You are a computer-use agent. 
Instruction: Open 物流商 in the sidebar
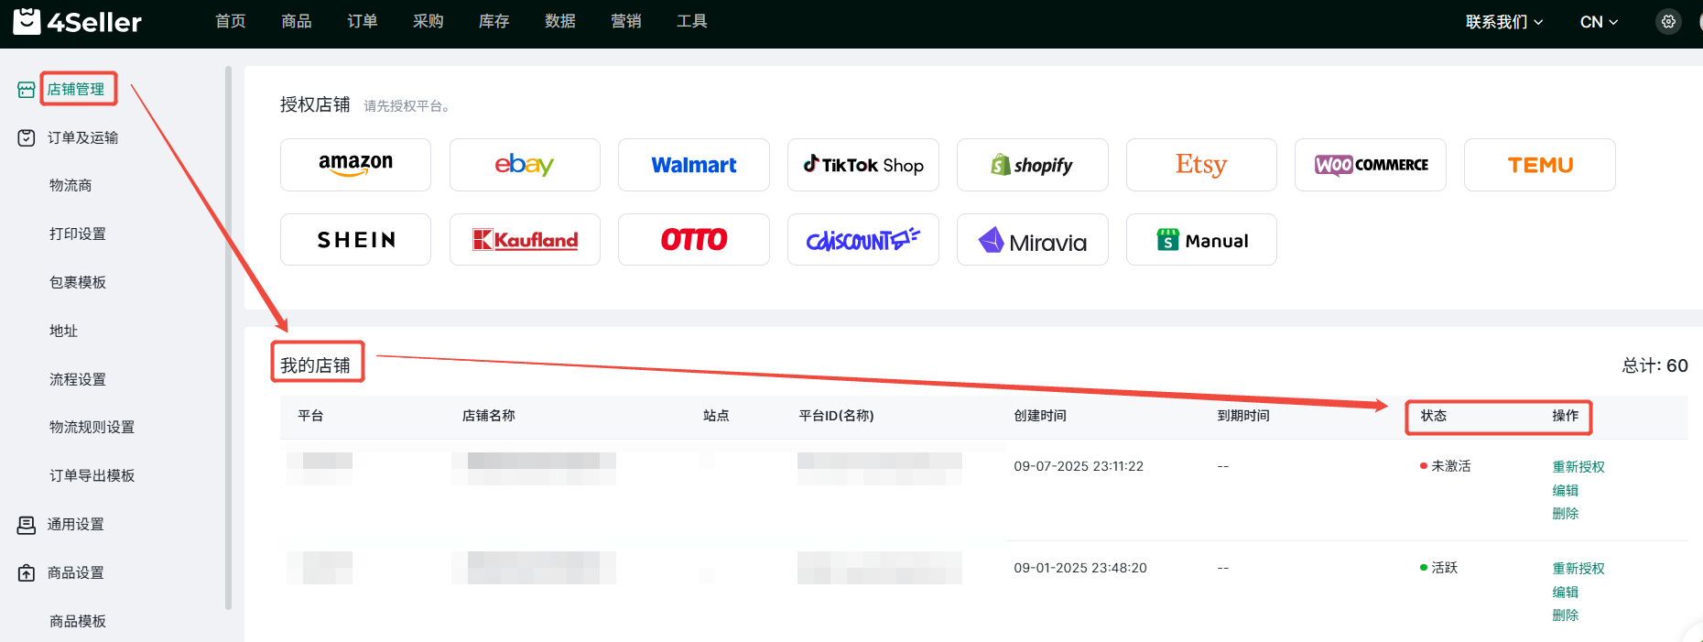(71, 186)
